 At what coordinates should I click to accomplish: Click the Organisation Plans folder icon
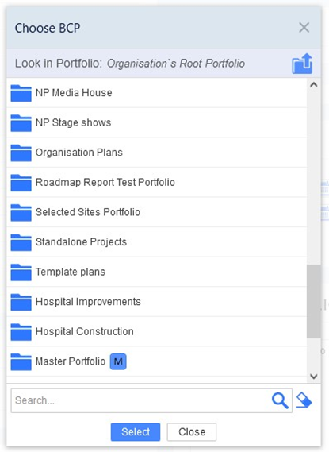pos(21,153)
